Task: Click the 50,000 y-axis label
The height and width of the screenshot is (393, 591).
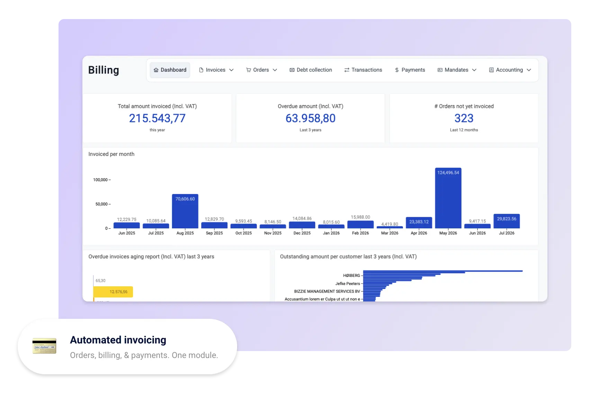Action: (x=101, y=204)
